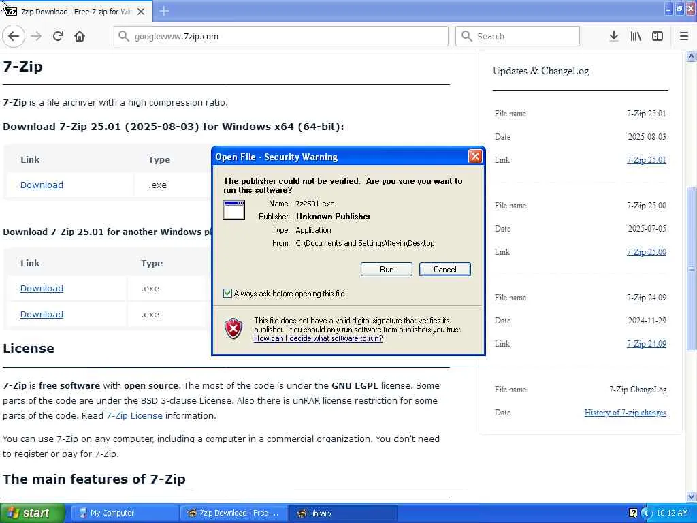The width and height of the screenshot is (697, 523).
Task: Click the date 2025-07-05 in changelog
Action: coord(647,229)
